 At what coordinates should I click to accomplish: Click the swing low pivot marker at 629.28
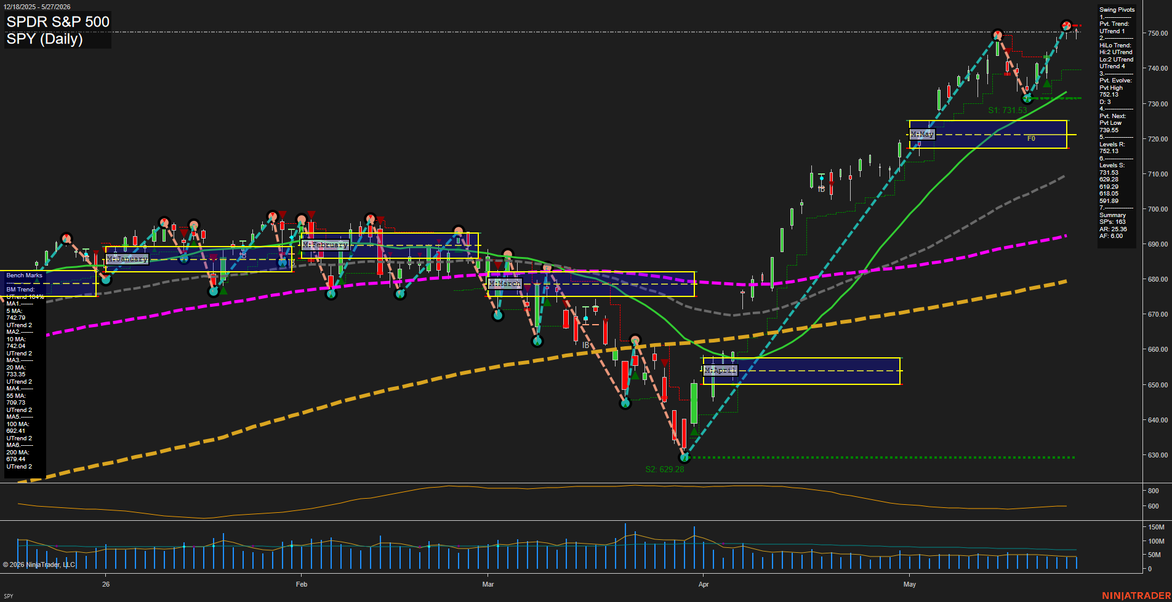pyautogui.click(x=684, y=457)
